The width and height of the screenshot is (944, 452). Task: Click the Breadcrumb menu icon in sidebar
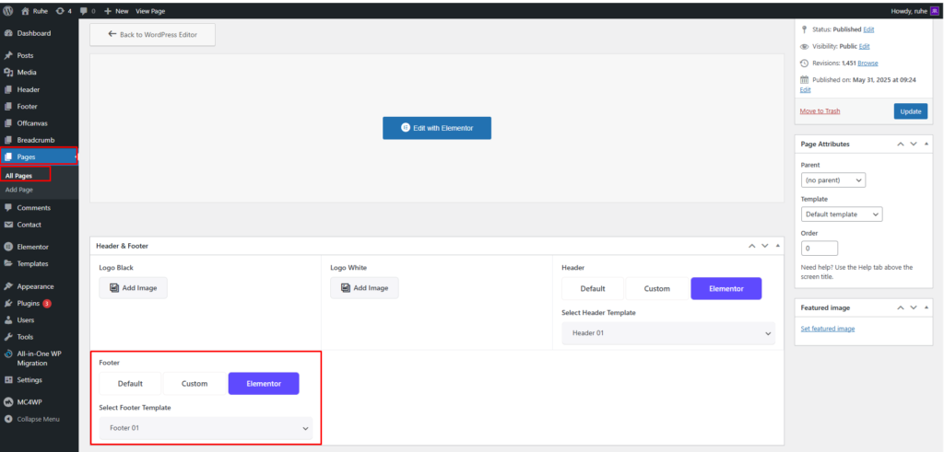(x=8, y=140)
